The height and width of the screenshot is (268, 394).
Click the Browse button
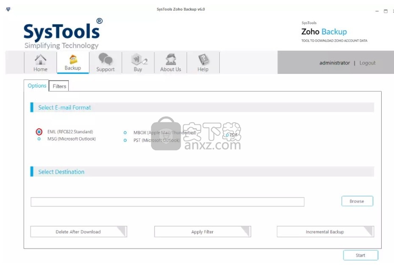(x=357, y=201)
